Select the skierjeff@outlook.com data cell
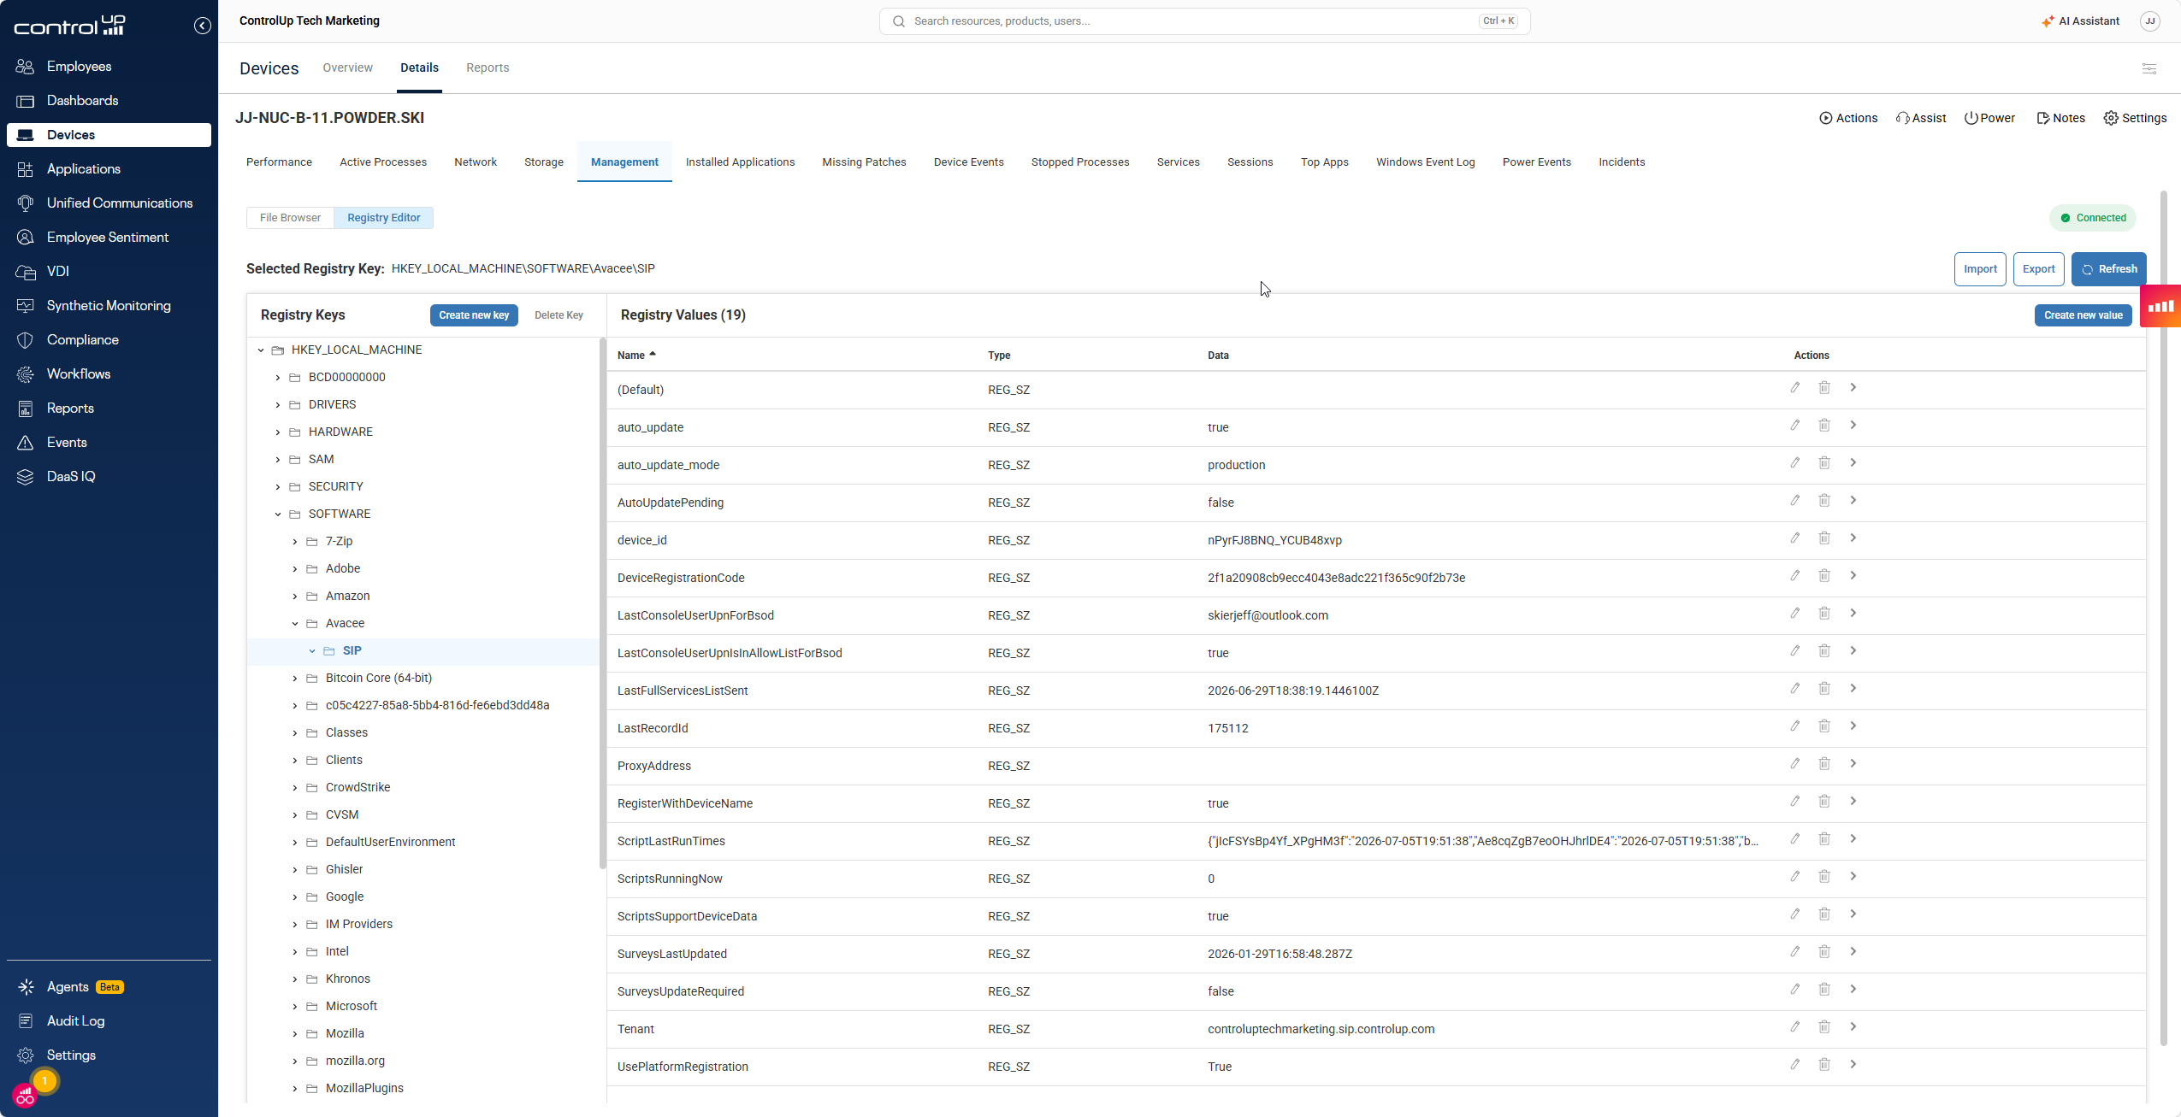This screenshot has width=2181, height=1117. click(x=1268, y=615)
